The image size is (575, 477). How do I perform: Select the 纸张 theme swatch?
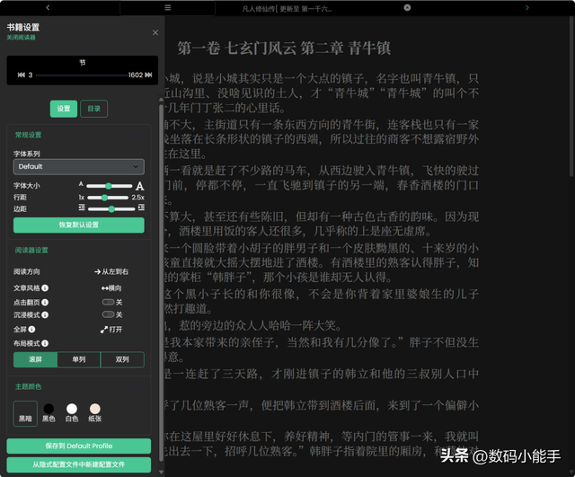(95, 412)
